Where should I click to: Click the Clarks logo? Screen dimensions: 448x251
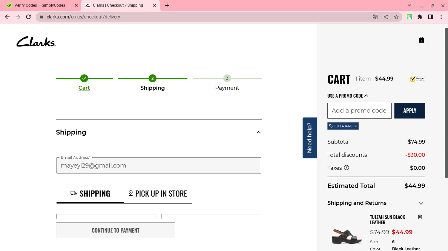[x=36, y=42]
